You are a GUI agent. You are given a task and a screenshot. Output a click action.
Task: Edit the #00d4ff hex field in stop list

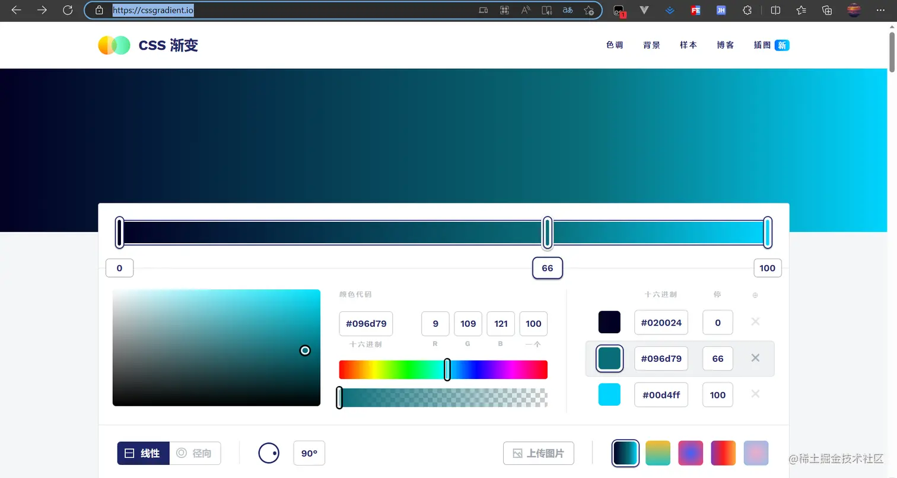tap(661, 395)
